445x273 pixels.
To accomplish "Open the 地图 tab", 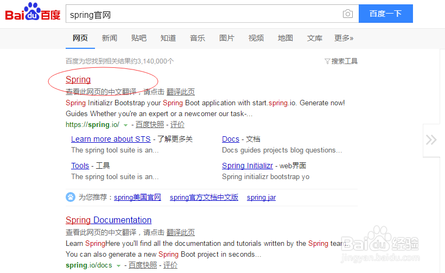I will click(x=285, y=38).
